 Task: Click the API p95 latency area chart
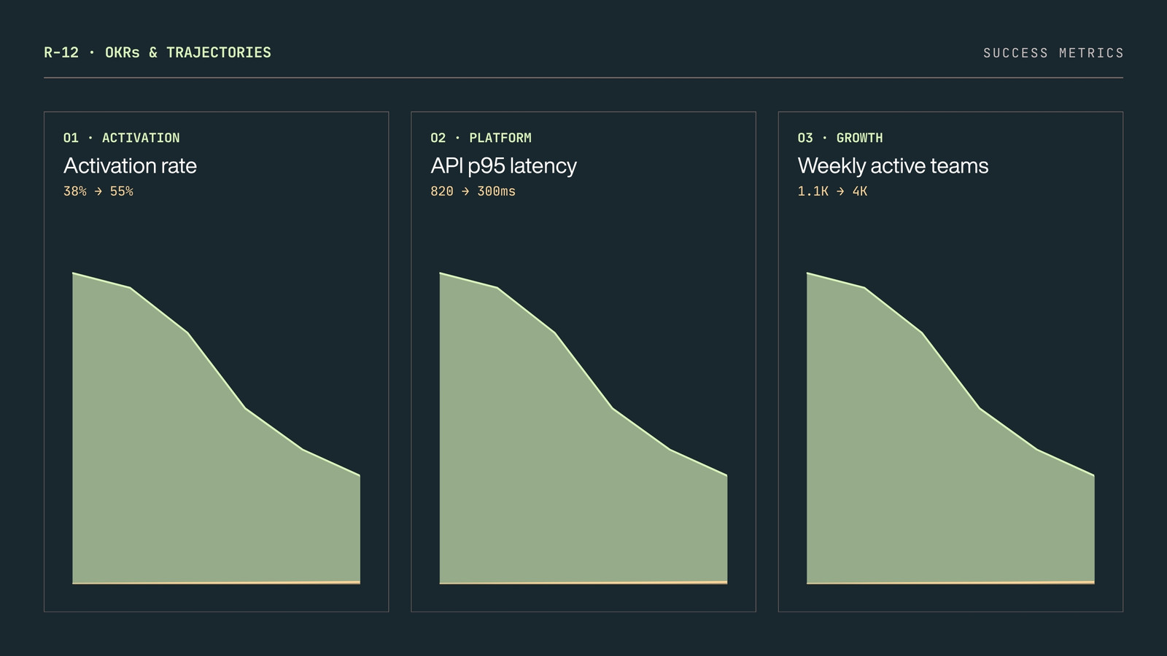[x=583, y=429]
